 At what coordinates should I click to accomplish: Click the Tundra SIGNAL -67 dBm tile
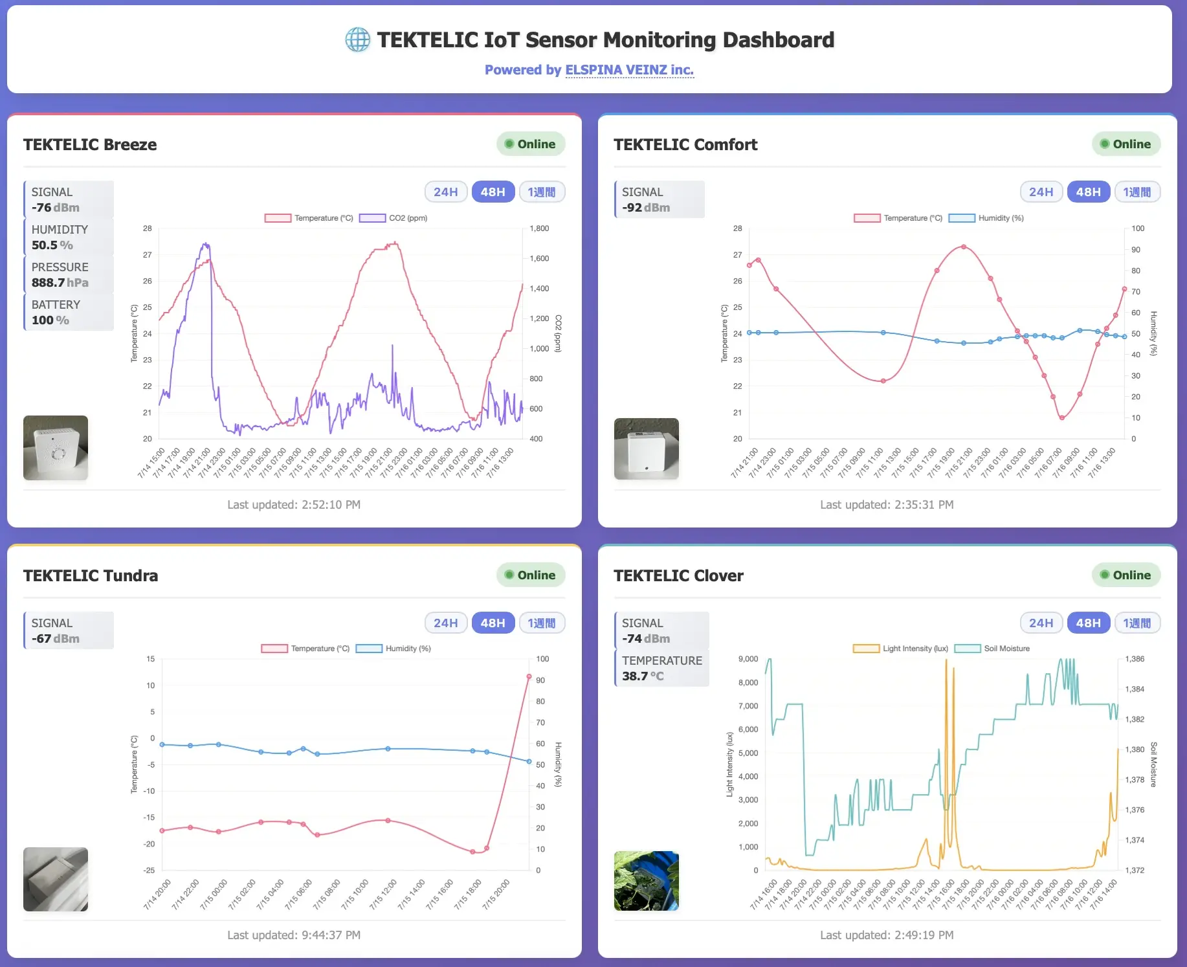pyautogui.click(x=69, y=630)
